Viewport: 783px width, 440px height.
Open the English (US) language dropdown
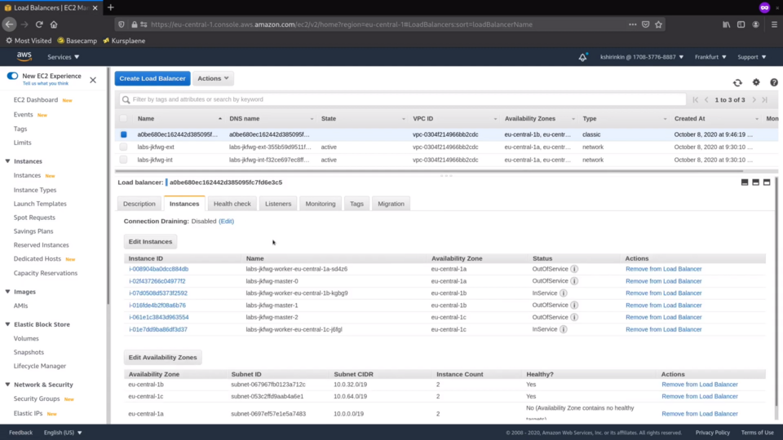[63, 433]
